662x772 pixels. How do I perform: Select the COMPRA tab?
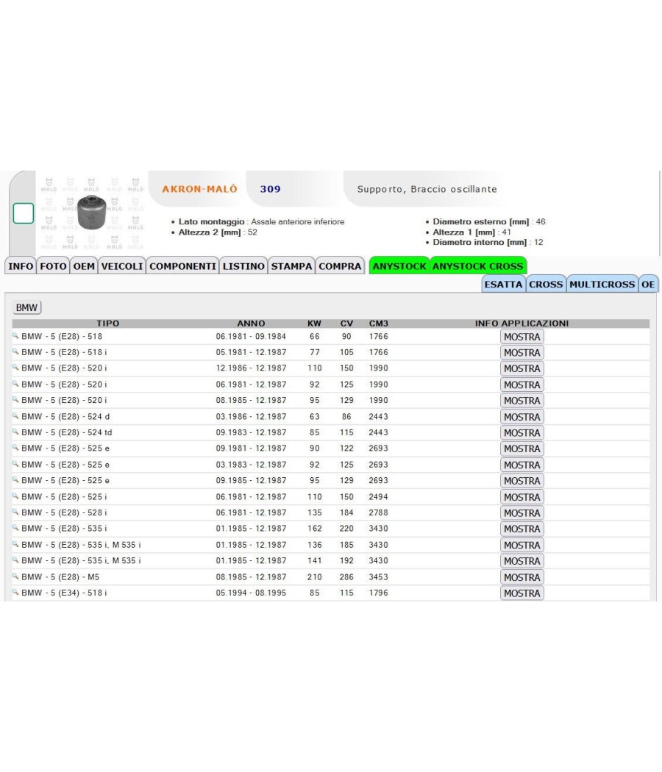[340, 266]
